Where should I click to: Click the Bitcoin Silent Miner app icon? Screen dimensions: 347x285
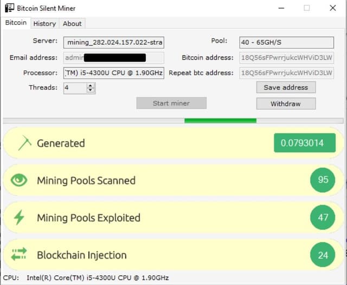point(10,8)
